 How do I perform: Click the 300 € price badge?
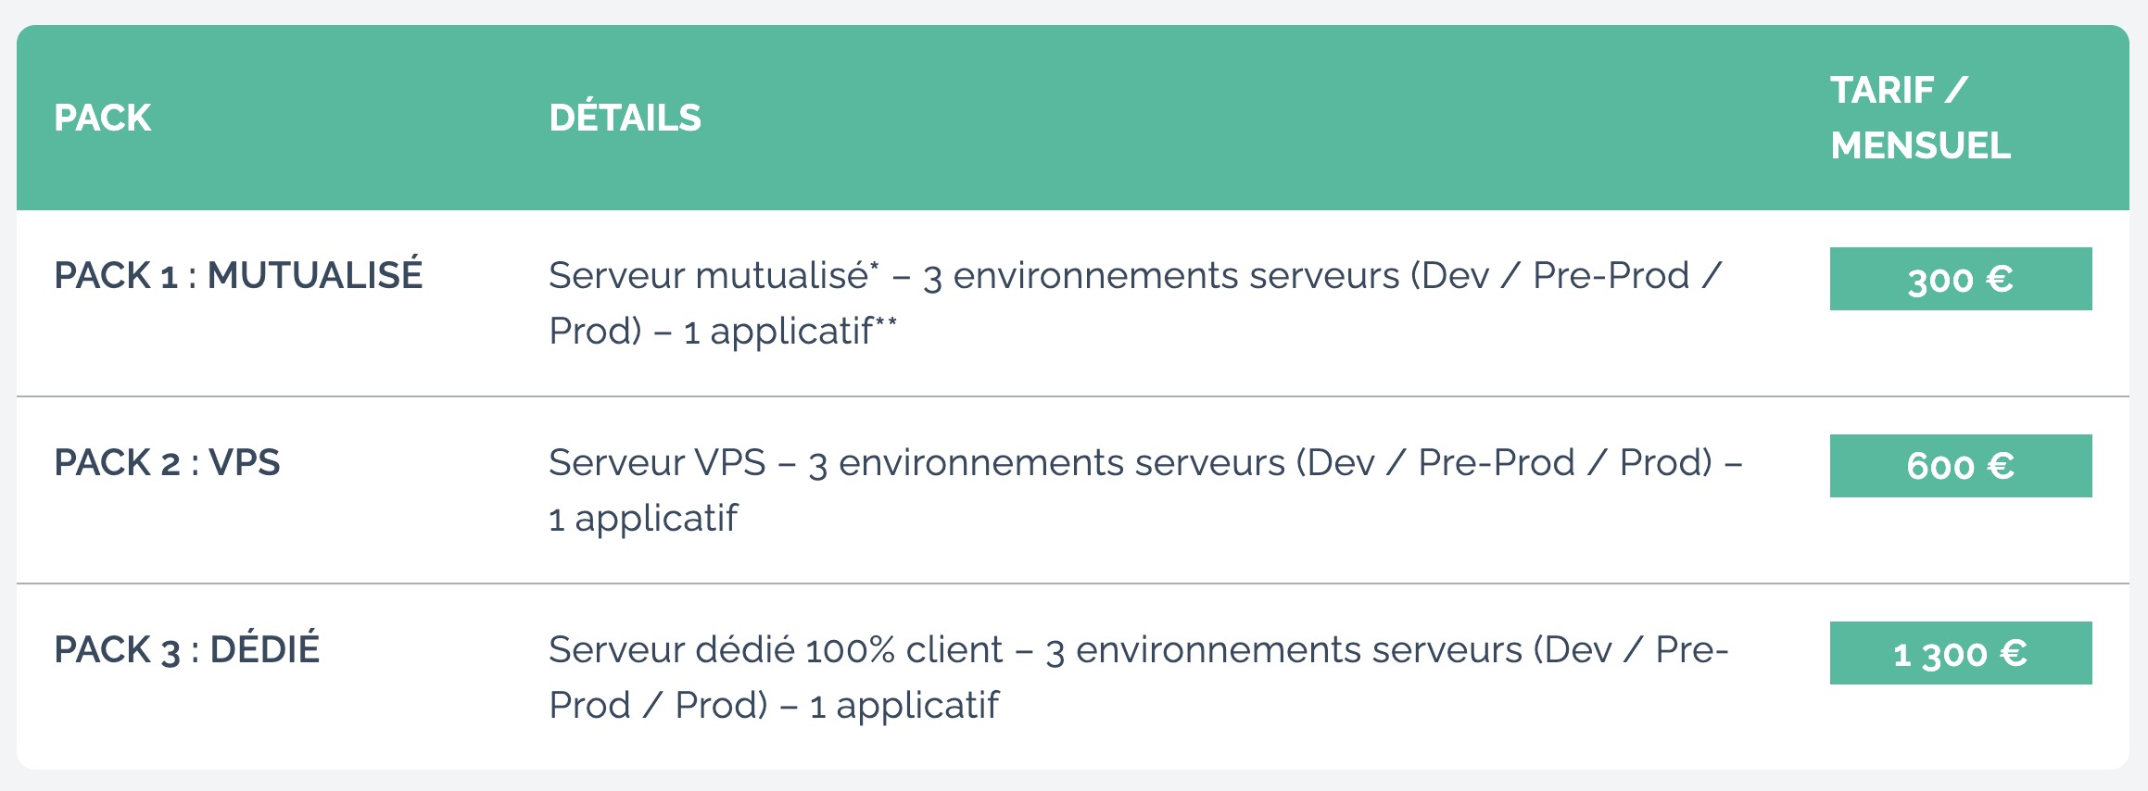click(1960, 279)
